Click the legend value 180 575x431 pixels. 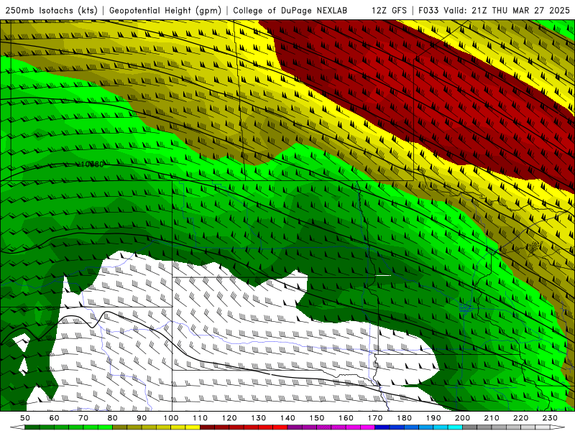click(404, 418)
